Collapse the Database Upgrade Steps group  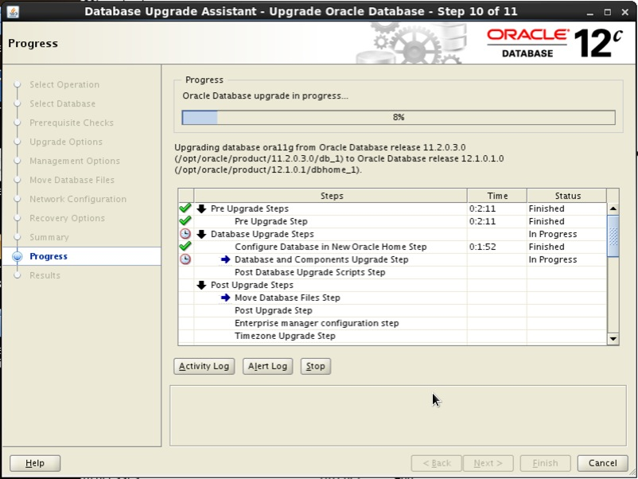[201, 234]
